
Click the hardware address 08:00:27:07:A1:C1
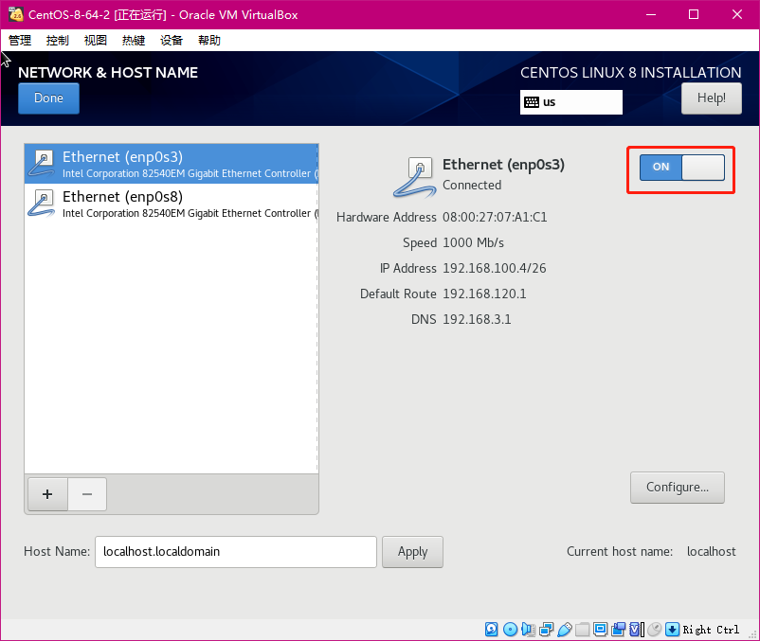pyautogui.click(x=495, y=218)
